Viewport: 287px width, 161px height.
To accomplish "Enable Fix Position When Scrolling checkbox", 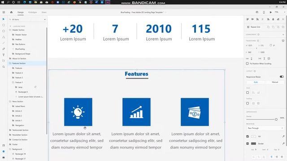I will (x=247, y=64).
